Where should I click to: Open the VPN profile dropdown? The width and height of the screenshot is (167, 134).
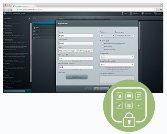click(x=117, y=57)
